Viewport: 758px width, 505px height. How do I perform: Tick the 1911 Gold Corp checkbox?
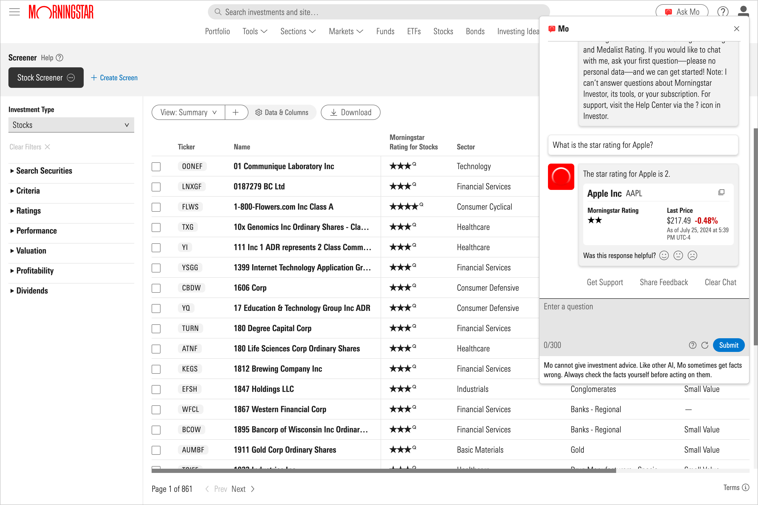tap(156, 450)
